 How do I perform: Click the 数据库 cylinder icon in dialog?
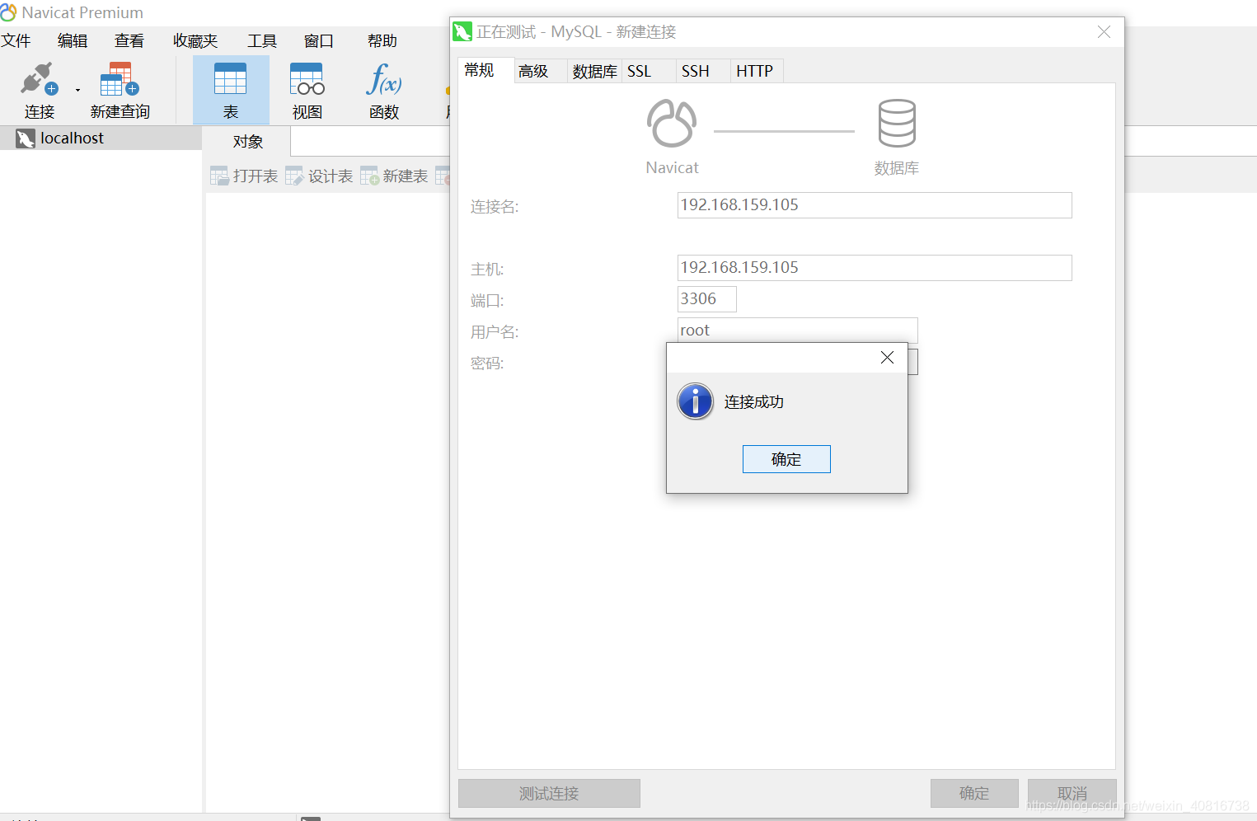click(897, 124)
